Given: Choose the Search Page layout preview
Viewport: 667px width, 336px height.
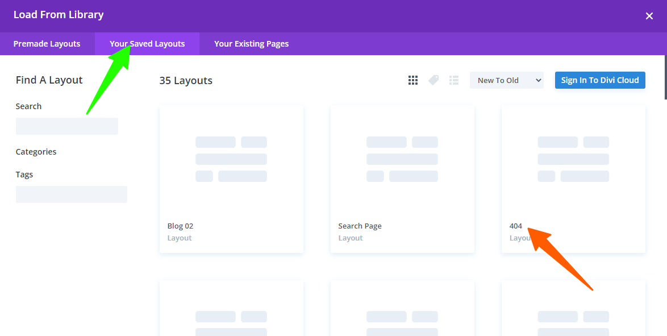Looking at the screenshot, I should (402, 159).
